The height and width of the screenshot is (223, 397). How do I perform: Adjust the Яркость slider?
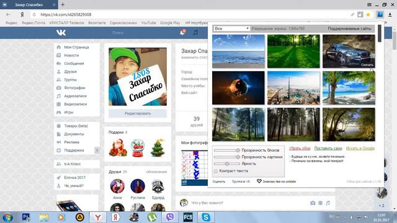click(x=226, y=164)
